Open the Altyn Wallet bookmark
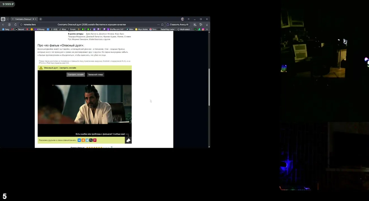 click(x=141, y=29)
